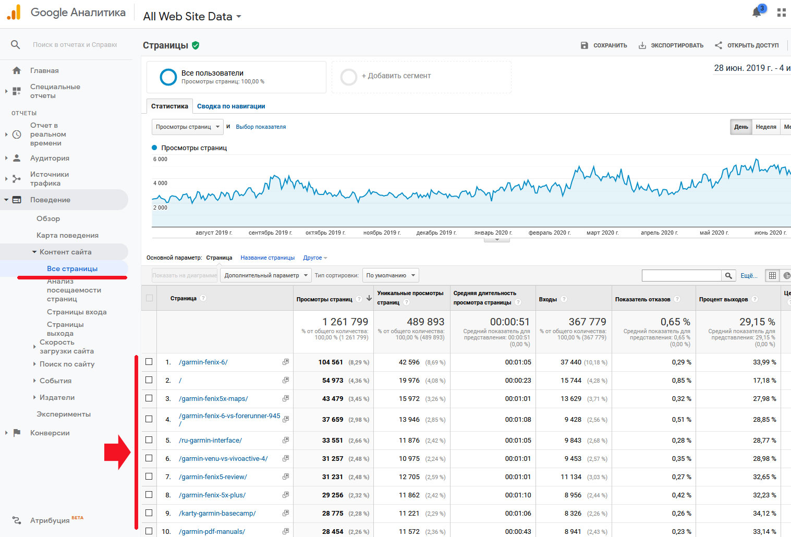Viewport: 791px width, 537px height.
Task: Click the Конверсии flag icon
Action: click(17, 433)
